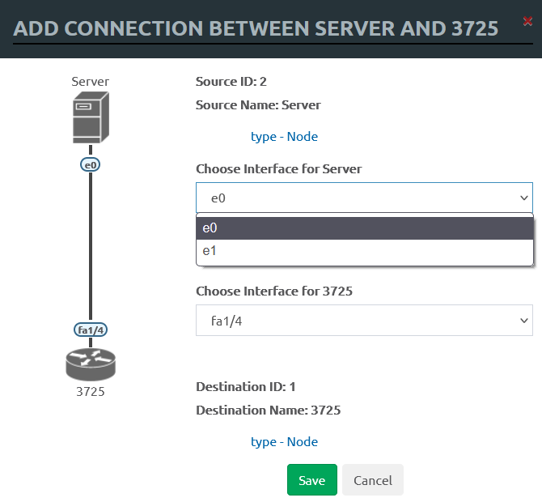Click the Add Connection dialog title heading
Image resolution: width=542 pixels, height=502 pixels.
pyautogui.click(x=256, y=29)
